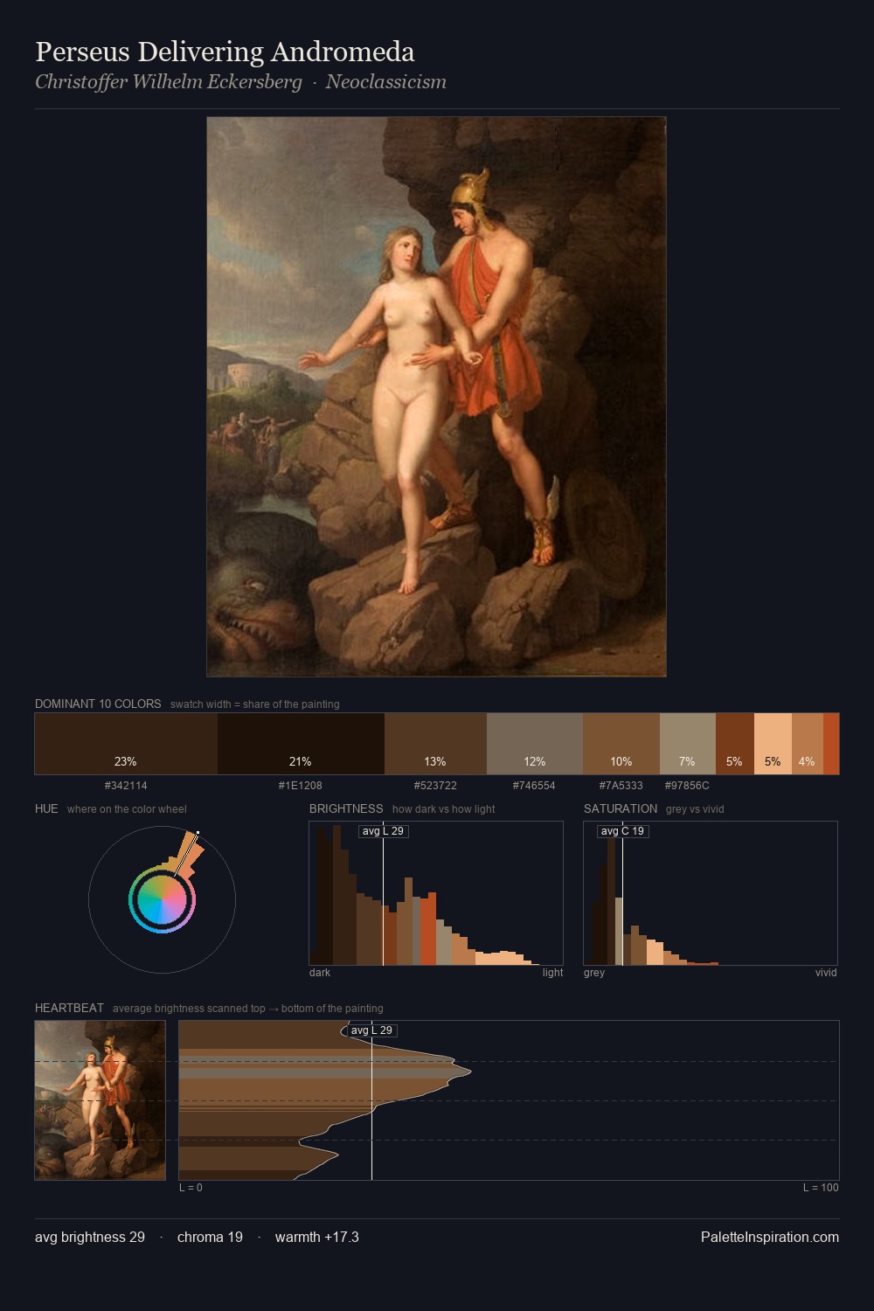
Task: Click the avg L 29 label in Heartbeat chart
Action: [x=372, y=1030]
